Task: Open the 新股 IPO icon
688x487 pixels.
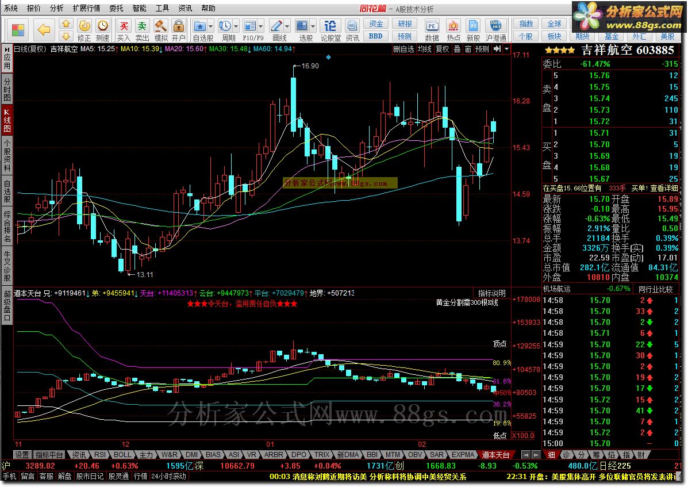Action: tap(473, 30)
